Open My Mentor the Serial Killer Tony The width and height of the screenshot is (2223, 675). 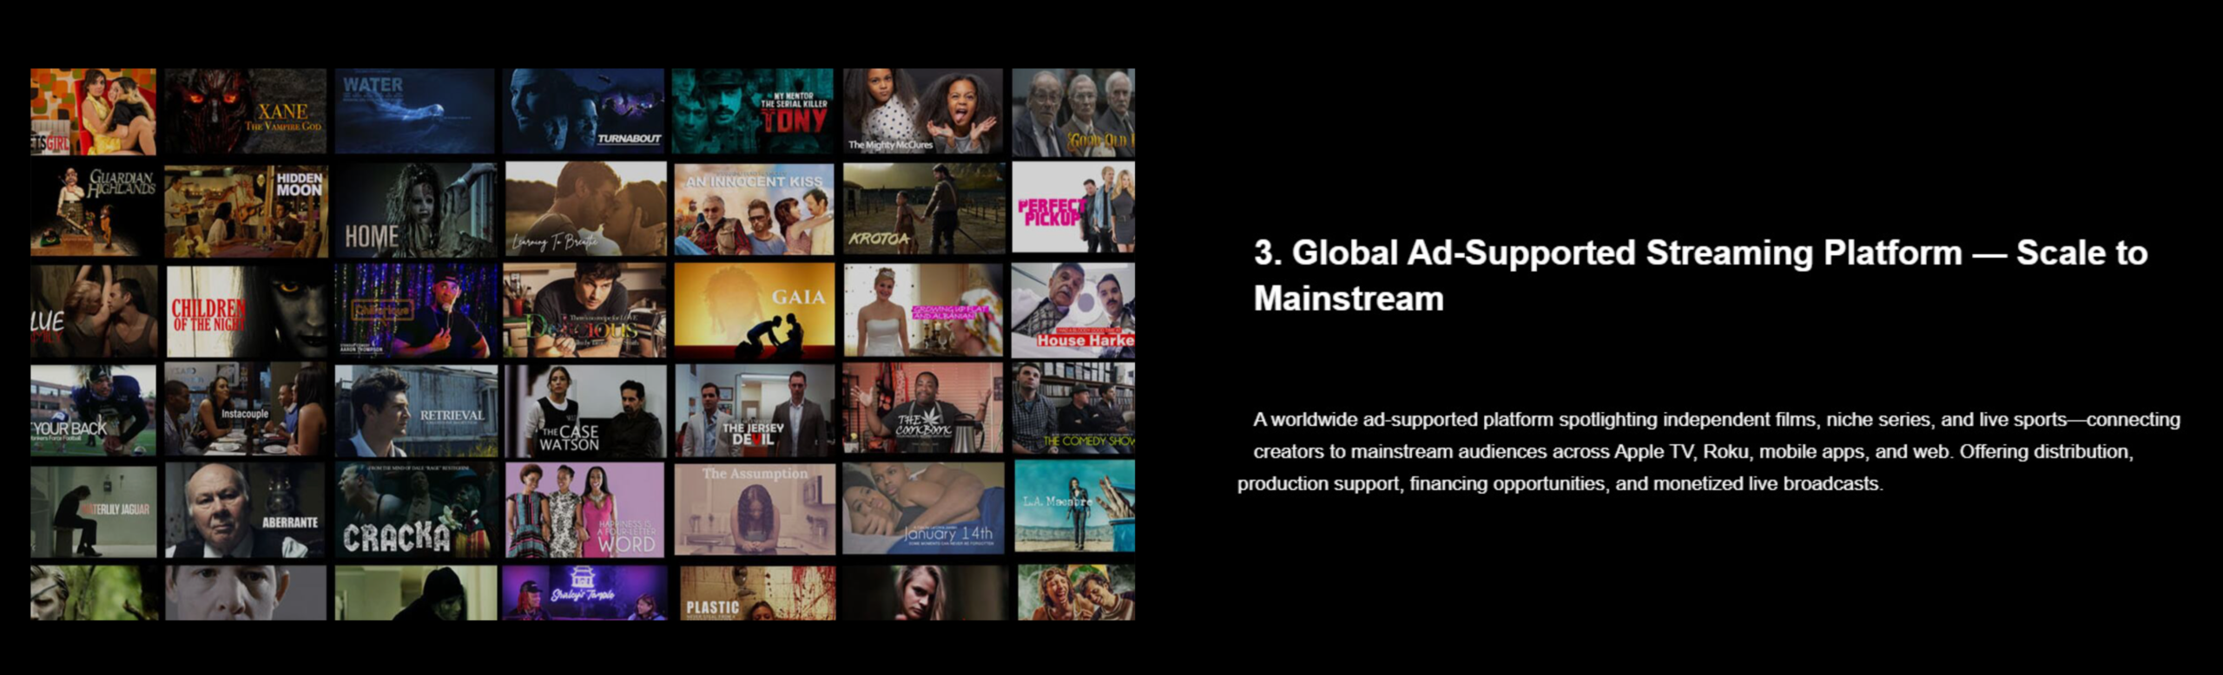pyautogui.click(x=752, y=111)
